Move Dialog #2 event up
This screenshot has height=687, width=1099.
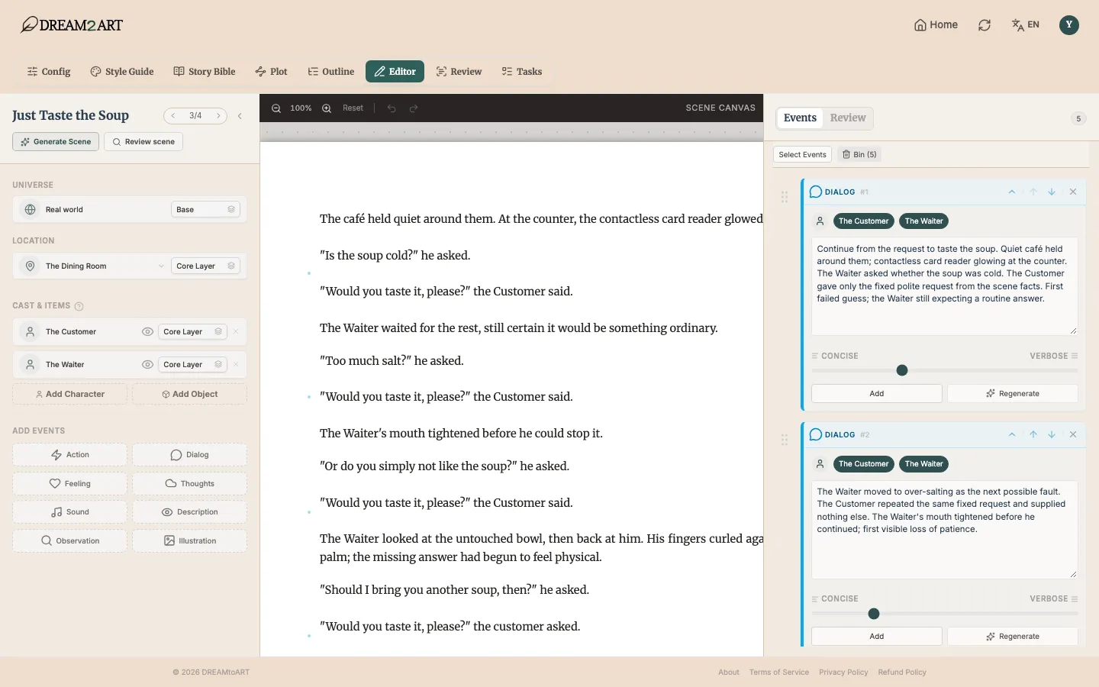[x=1033, y=434]
